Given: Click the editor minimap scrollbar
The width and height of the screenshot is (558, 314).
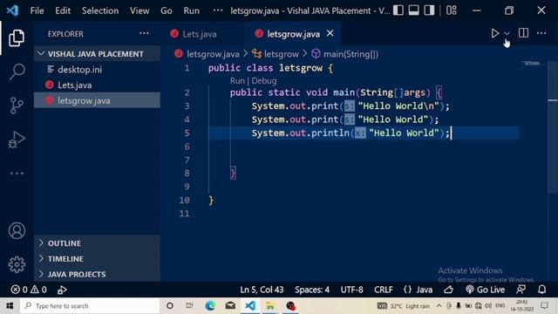Looking at the screenshot, I should pyautogui.click(x=552, y=128).
